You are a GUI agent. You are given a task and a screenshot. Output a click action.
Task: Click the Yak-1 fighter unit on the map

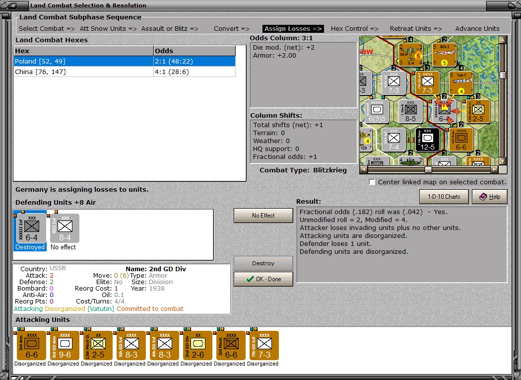(461, 83)
